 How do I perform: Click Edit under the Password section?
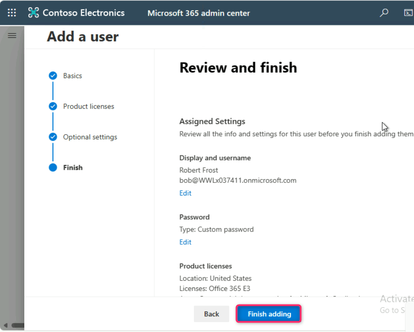pos(185,242)
